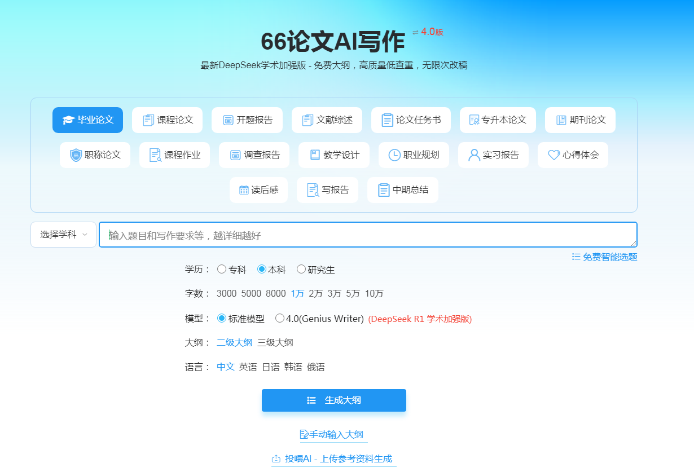Select 三级大纲 outline level
694x472 pixels.
pos(275,343)
